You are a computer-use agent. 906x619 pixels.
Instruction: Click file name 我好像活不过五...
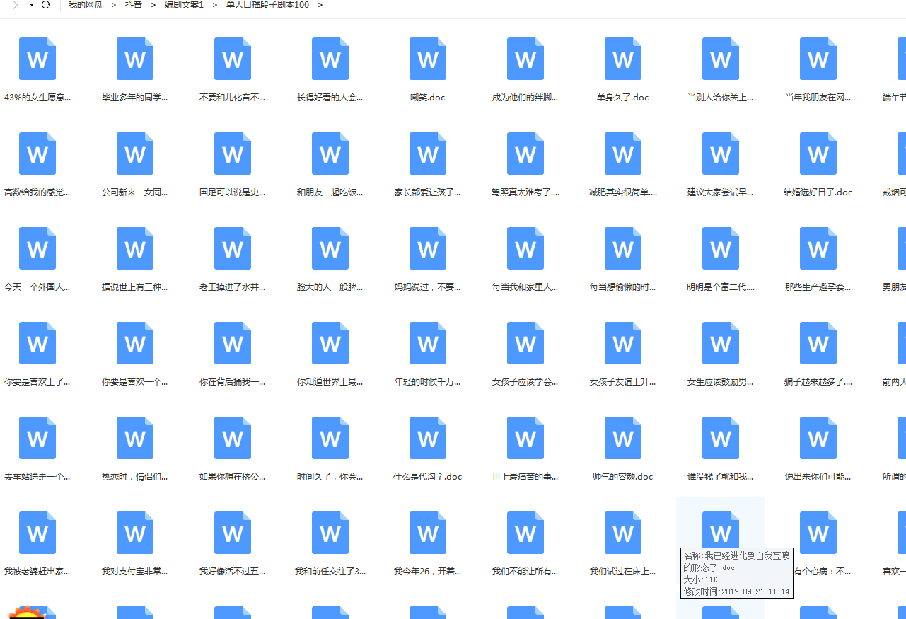coord(233,572)
